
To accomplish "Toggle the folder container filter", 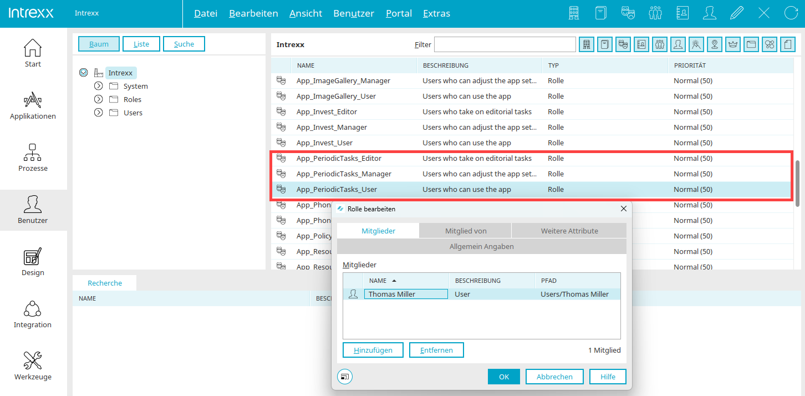I will pyautogui.click(x=751, y=44).
